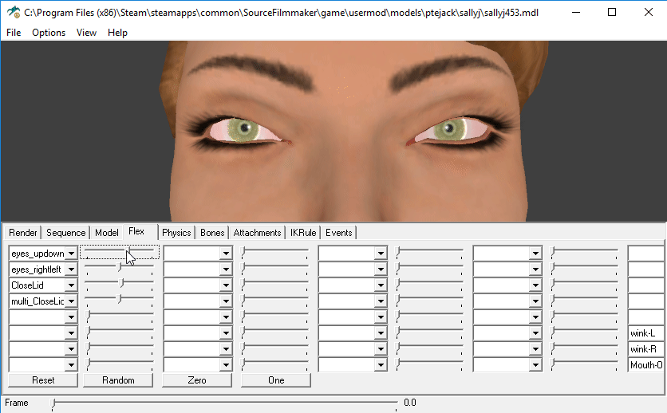Screen dimensions: 667x413
Task: Click the eyes_updown slider thumb
Action: tap(128, 252)
